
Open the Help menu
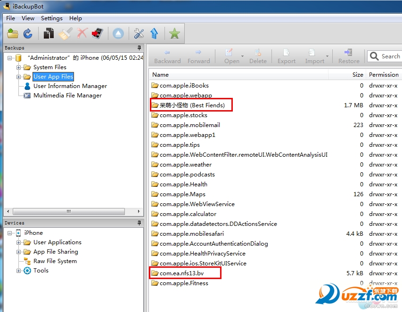tap(75, 18)
